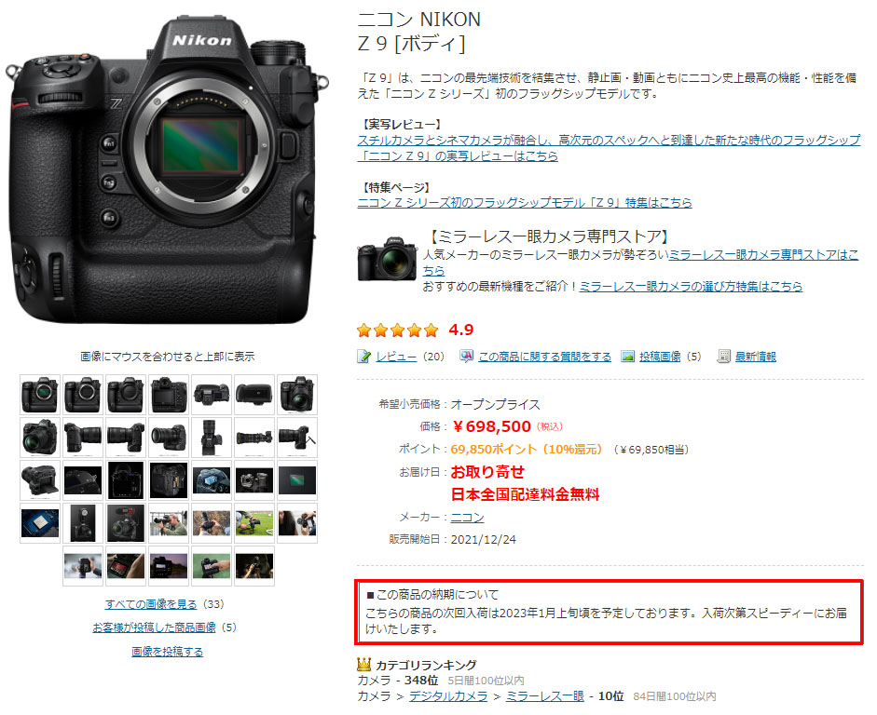This screenshot has height=715, width=877.
Task: Click the posted images picture icon
Action: pos(627,357)
